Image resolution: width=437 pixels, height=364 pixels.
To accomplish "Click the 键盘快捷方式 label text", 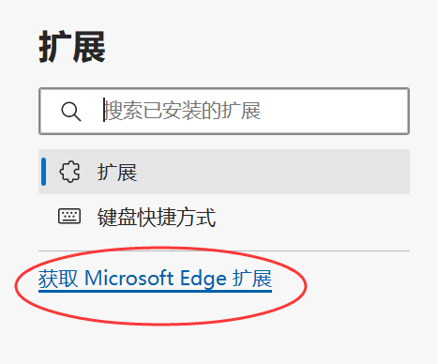I will click(x=157, y=217).
